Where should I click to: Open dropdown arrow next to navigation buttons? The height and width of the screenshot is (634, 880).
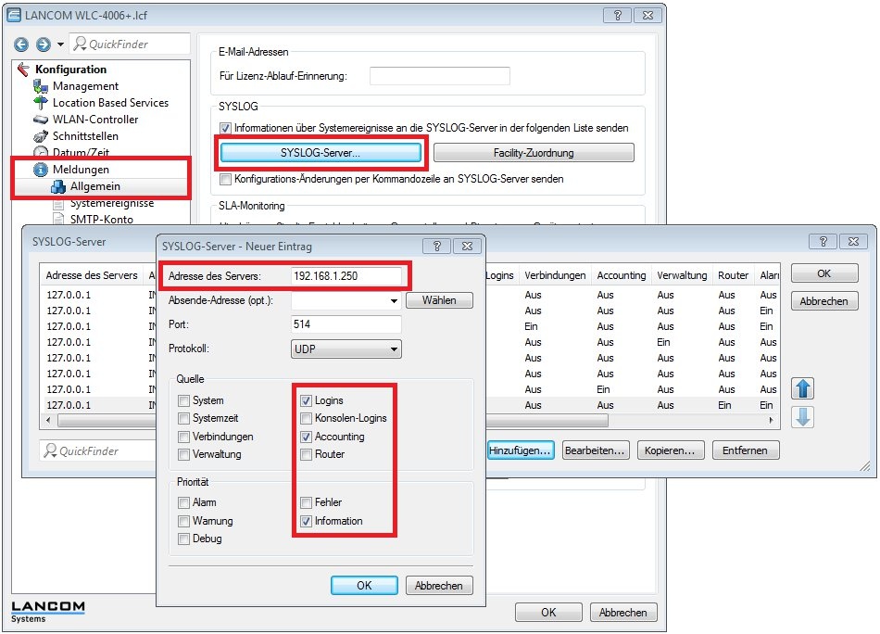pyautogui.click(x=61, y=44)
